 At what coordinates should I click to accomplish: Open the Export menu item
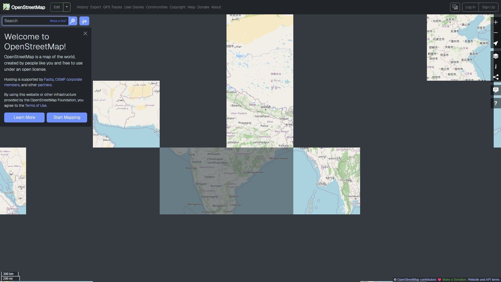pyautogui.click(x=96, y=7)
